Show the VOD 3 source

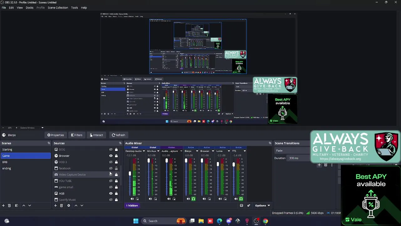point(111,162)
